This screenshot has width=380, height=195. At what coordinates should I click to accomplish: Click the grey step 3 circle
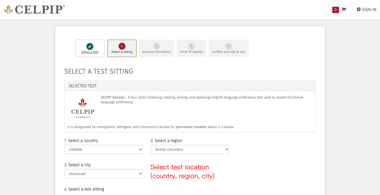click(157, 46)
